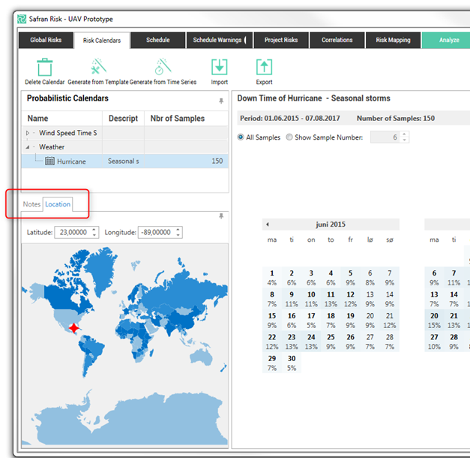Open the Schedule Warnings tab
This screenshot has width=470, height=458.
point(219,40)
